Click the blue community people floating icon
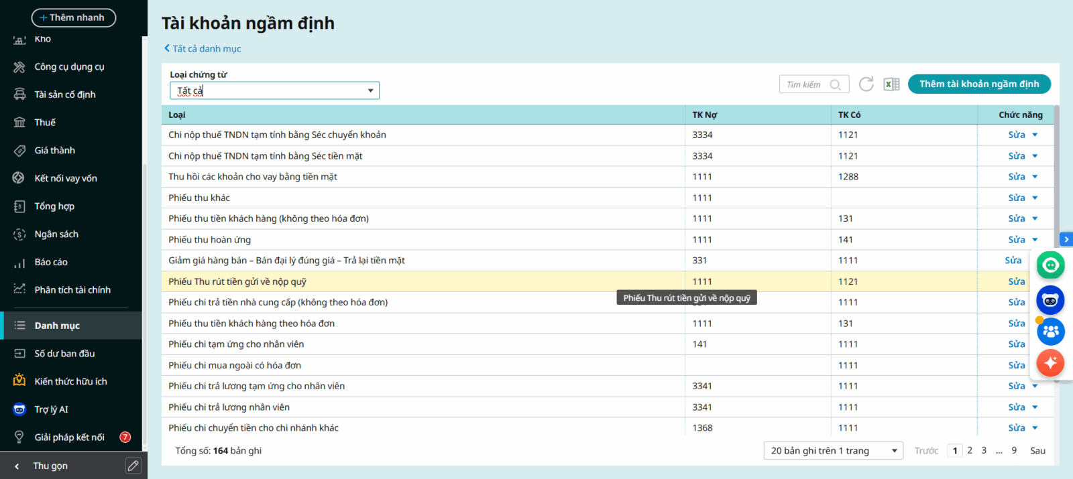1073x479 pixels. 1050,331
